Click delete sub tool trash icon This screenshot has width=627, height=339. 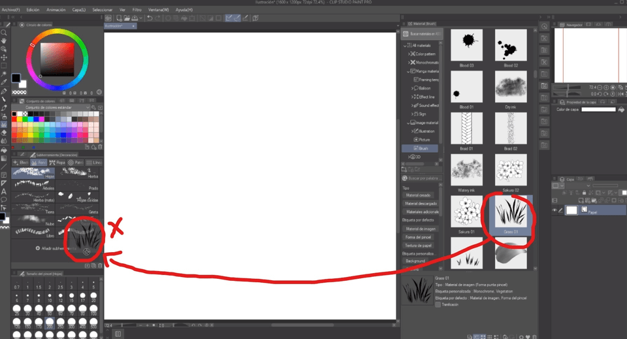click(100, 265)
